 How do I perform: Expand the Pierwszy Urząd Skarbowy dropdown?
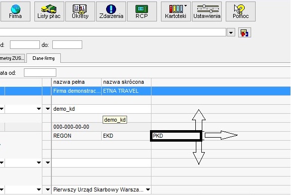click(x=147, y=190)
